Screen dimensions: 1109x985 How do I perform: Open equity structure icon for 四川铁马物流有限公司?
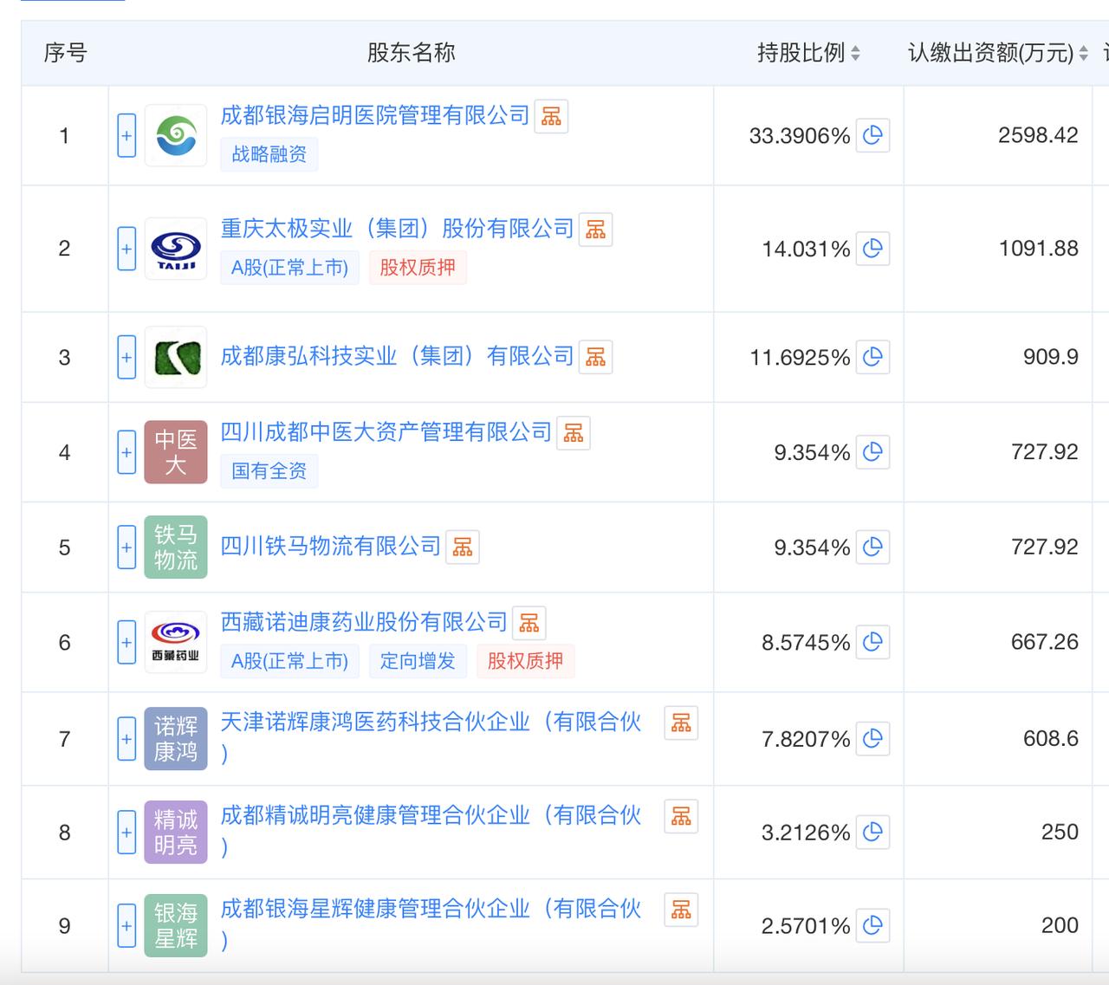point(463,548)
